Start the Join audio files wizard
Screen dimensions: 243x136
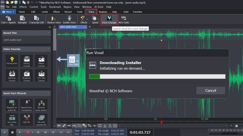(12, 120)
